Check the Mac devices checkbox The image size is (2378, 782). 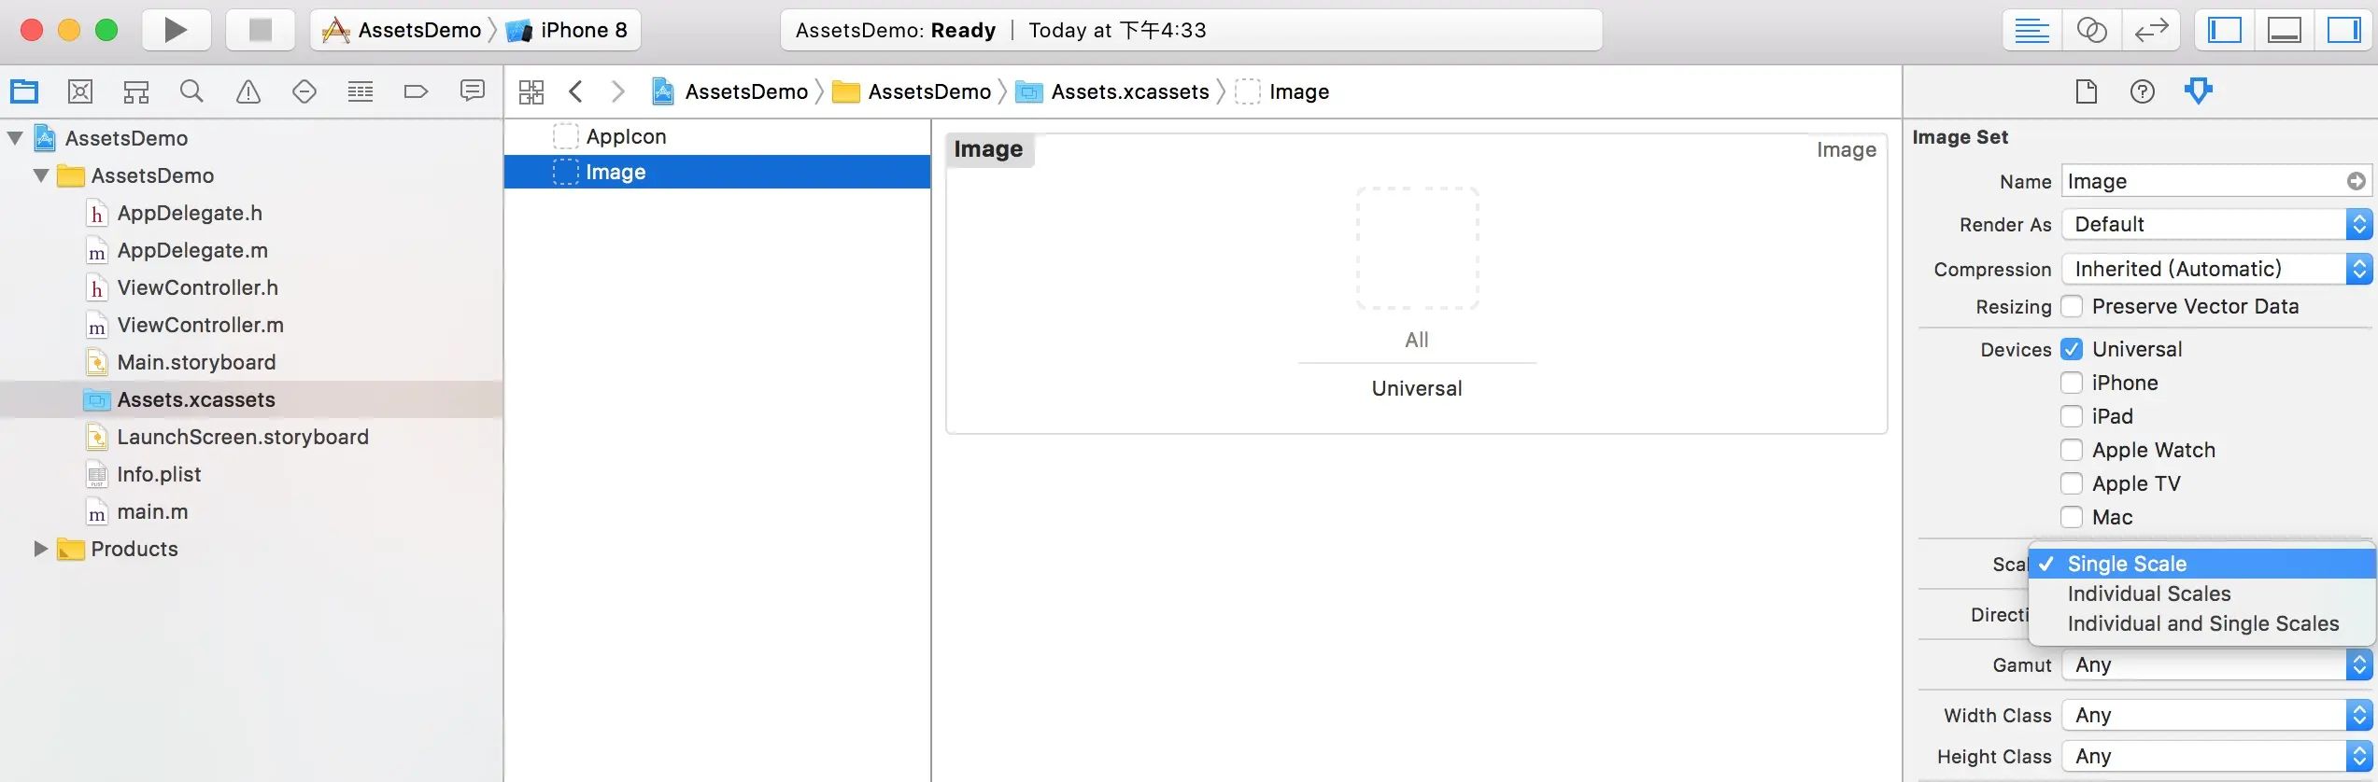tap(2072, 517)
